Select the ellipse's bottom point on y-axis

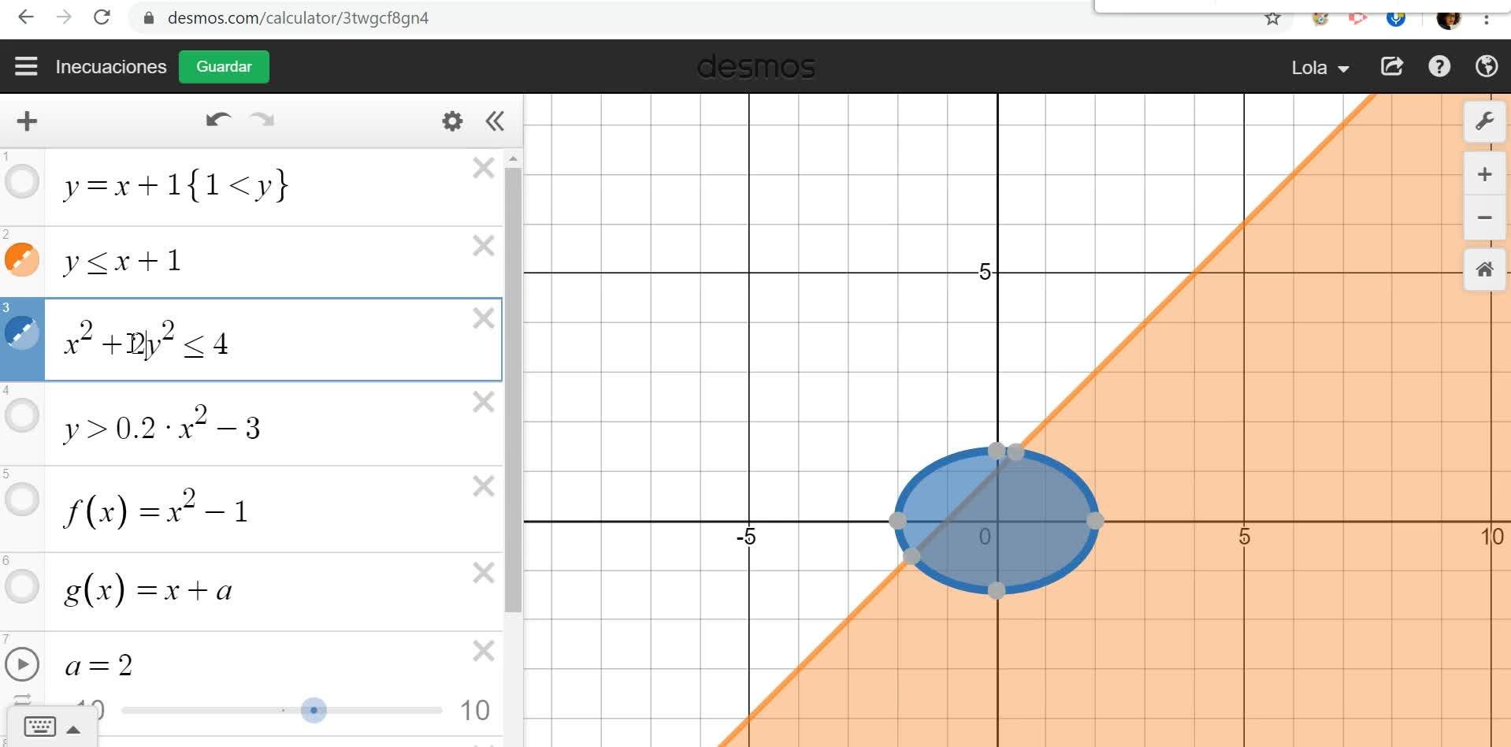pos(996,590)
